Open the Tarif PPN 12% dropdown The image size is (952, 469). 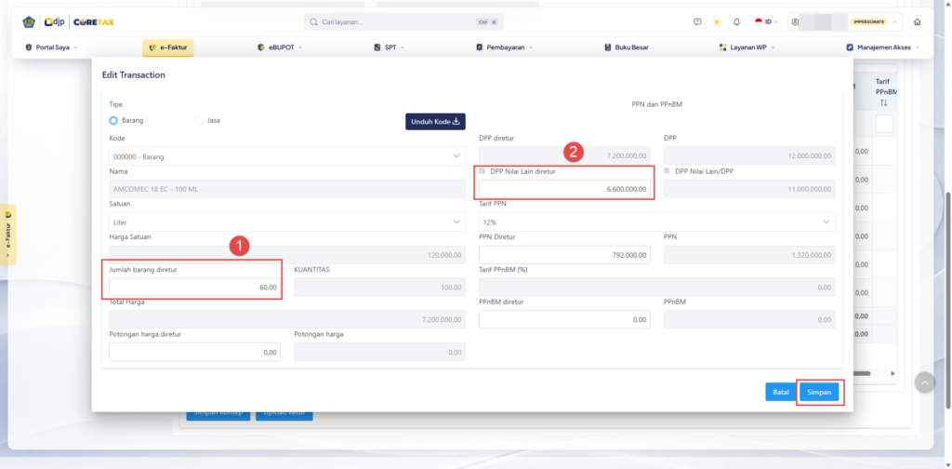(x=657, y=221)
